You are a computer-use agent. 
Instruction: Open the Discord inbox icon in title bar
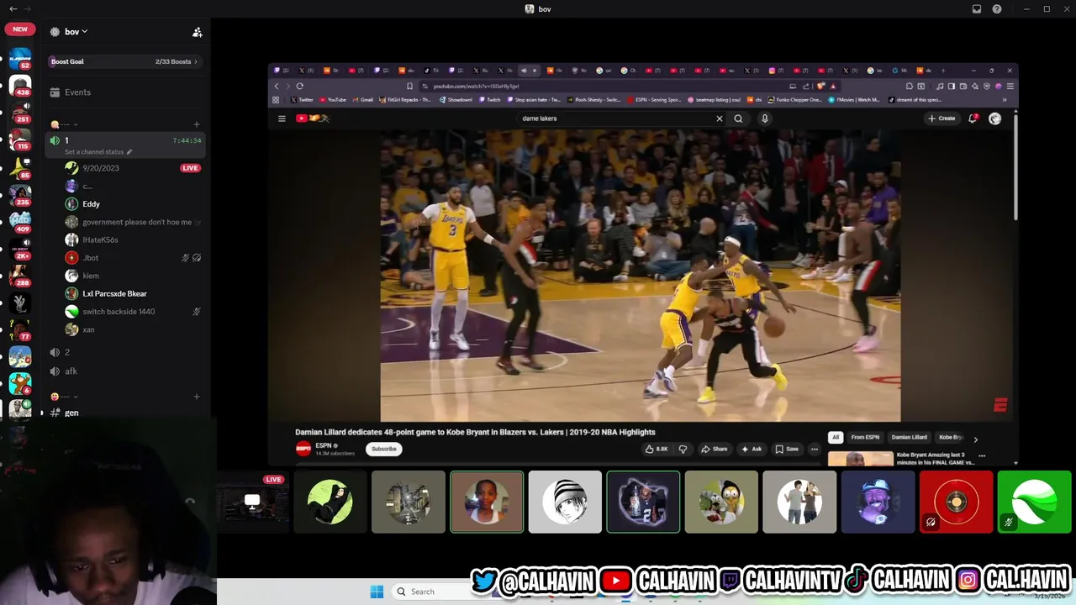click(x=977, y=9)
